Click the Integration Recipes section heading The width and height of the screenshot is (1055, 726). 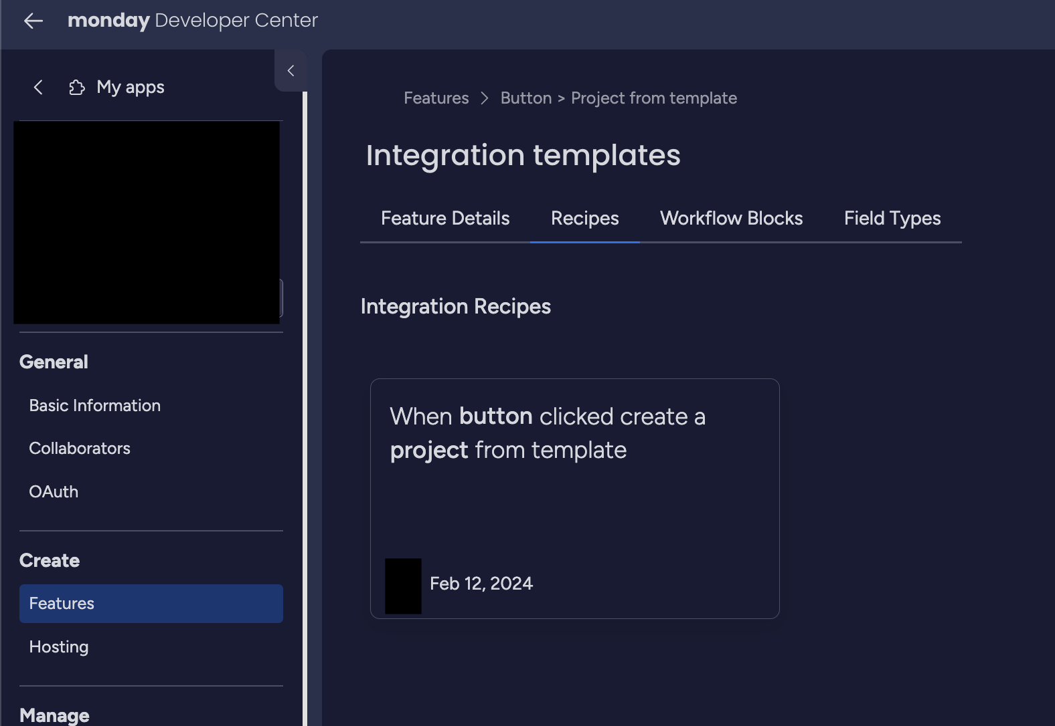[456, 307]
